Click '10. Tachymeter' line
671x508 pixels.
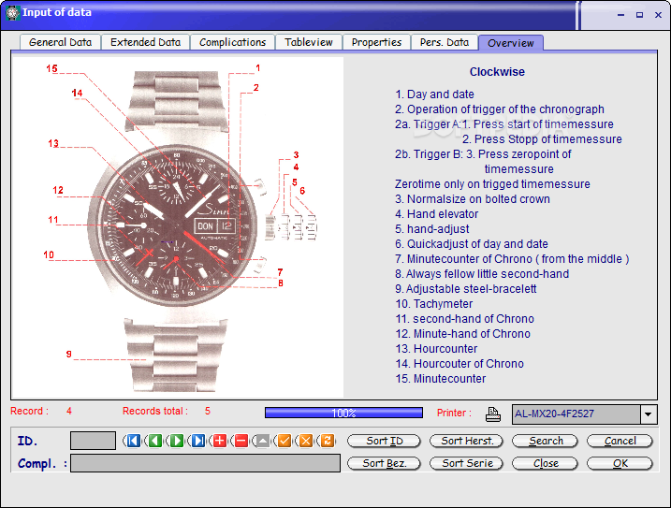pyautogui.click(x=434, y=304)
